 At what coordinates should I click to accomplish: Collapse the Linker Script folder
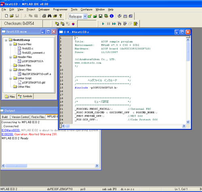(11, 78)
